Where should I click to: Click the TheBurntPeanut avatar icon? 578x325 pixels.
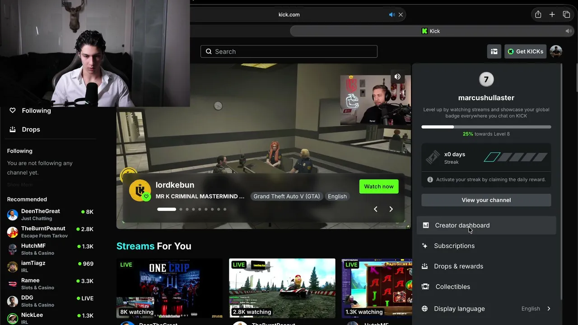[13, 232]
